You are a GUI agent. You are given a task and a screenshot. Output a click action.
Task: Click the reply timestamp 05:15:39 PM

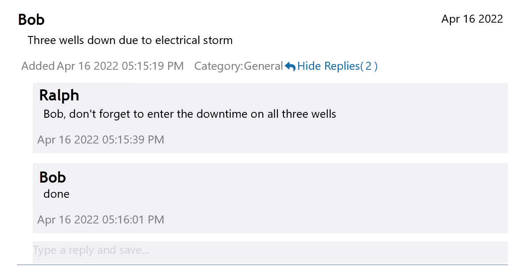101,140
